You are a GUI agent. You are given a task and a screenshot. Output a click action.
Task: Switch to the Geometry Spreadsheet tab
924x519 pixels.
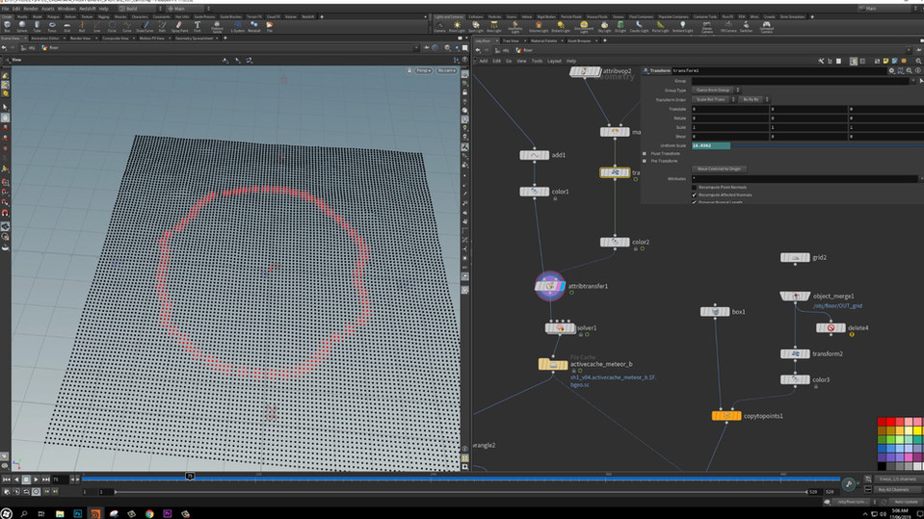196,38
